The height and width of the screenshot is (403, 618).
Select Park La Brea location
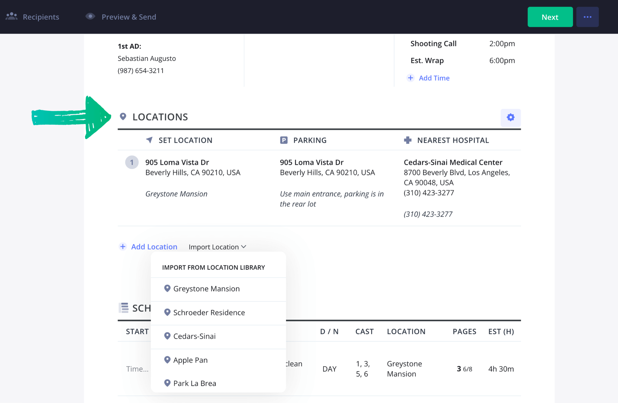195,383
